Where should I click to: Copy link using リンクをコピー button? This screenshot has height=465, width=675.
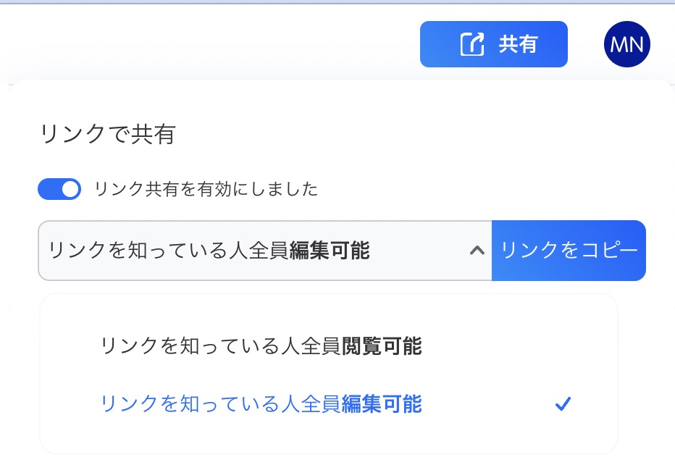click(x=569, y=251)
